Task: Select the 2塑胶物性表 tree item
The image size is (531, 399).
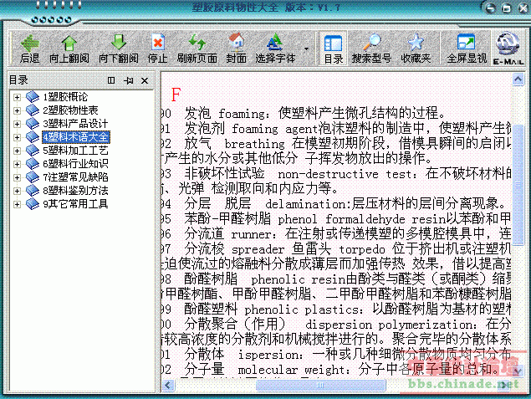Action: [70, 110]
